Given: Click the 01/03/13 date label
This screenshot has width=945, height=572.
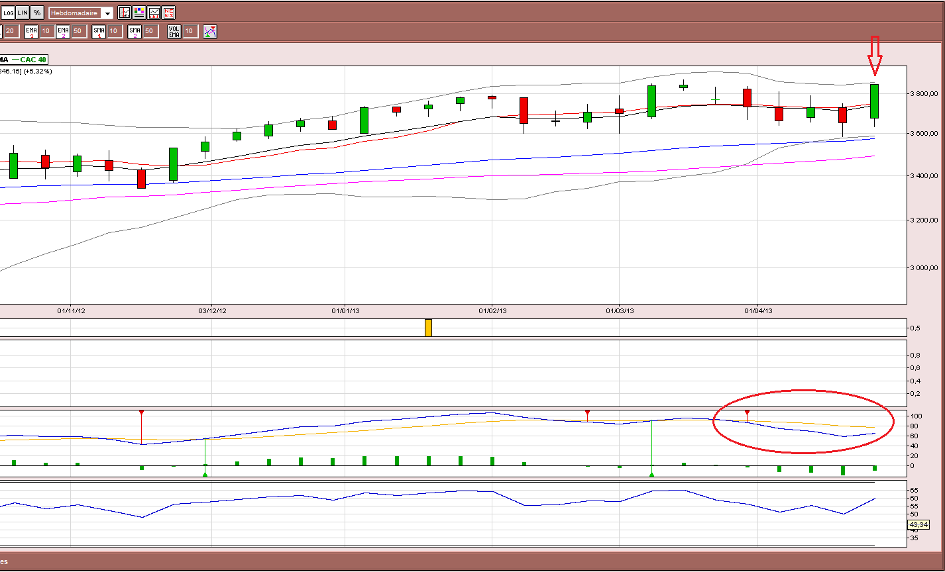Looking at the screenshot, I should (x=620, y=310).
